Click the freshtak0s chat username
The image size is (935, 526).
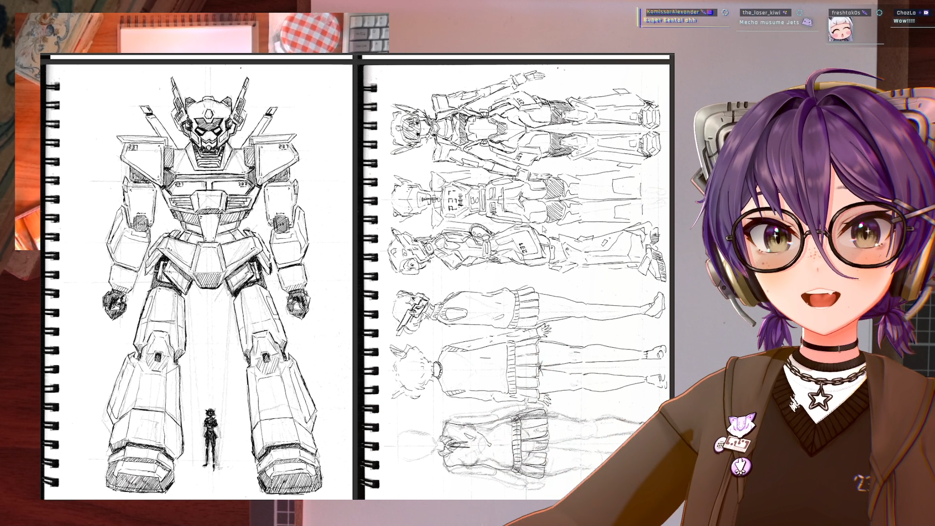tap(845, 13)
